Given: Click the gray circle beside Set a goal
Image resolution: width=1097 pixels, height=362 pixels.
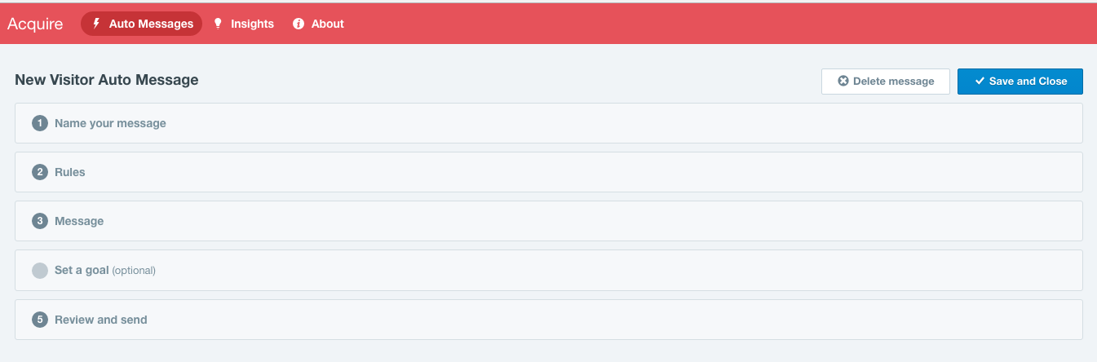Looking at the screenshot, I should point(39,270).
